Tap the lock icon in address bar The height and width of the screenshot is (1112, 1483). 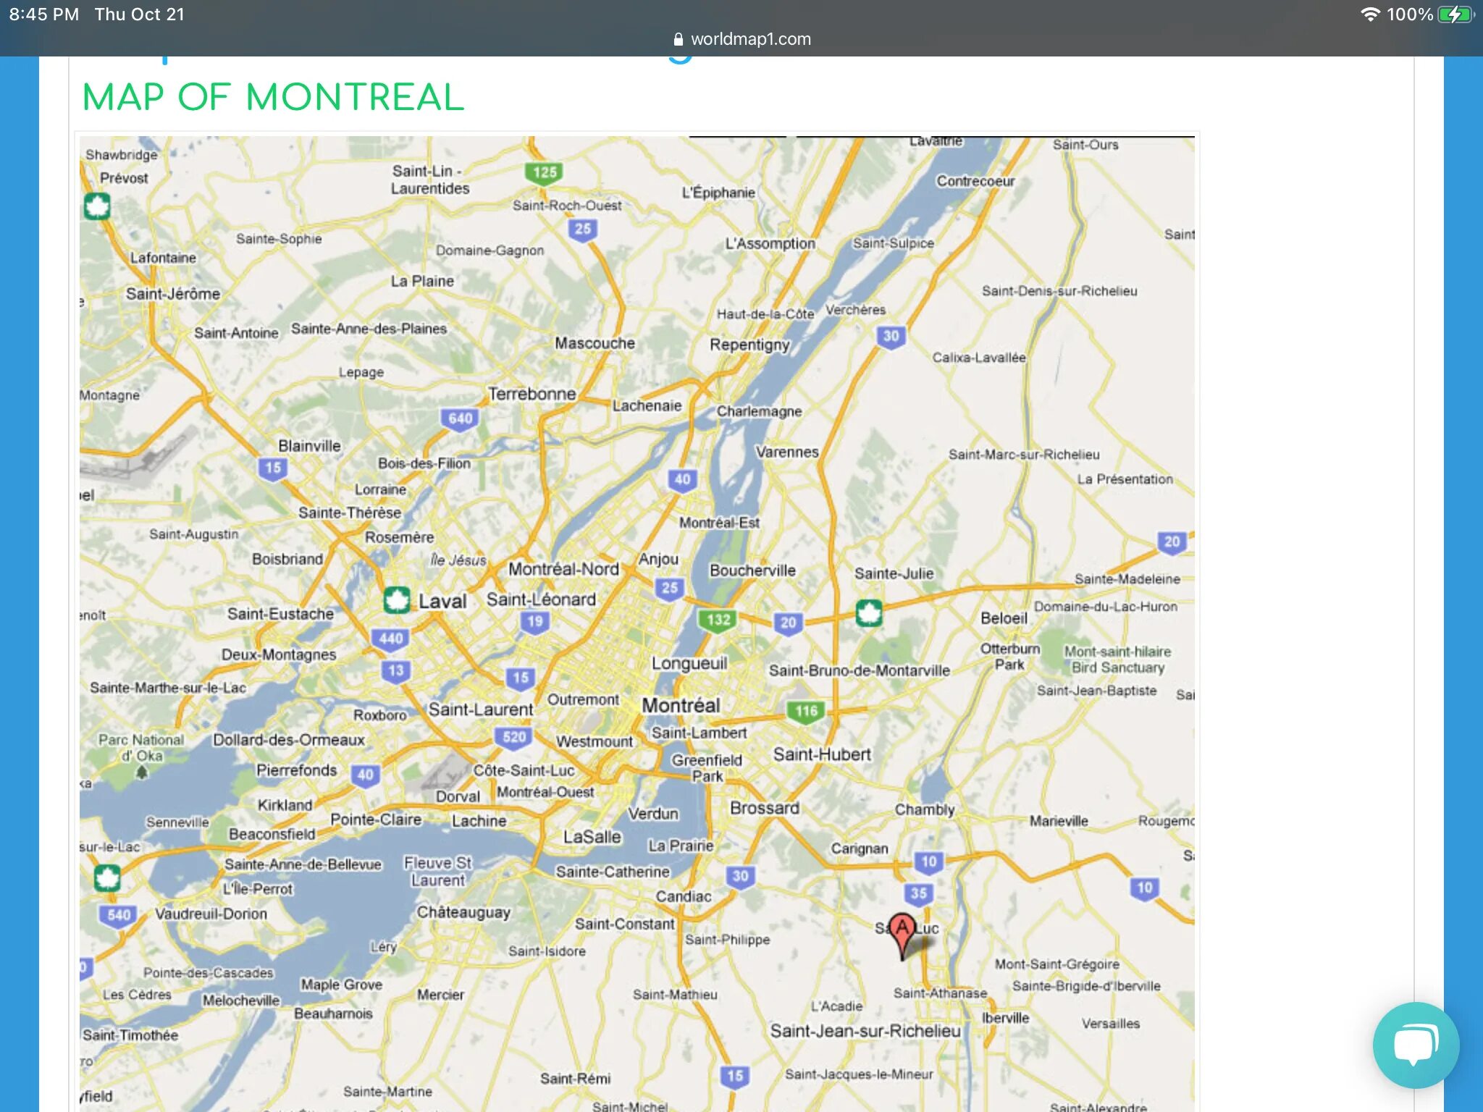pos(678,39)
